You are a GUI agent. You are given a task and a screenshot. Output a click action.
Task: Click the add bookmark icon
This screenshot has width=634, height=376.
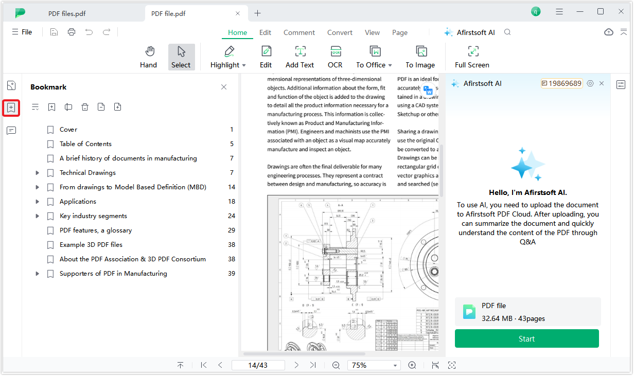tap(51, 107)
